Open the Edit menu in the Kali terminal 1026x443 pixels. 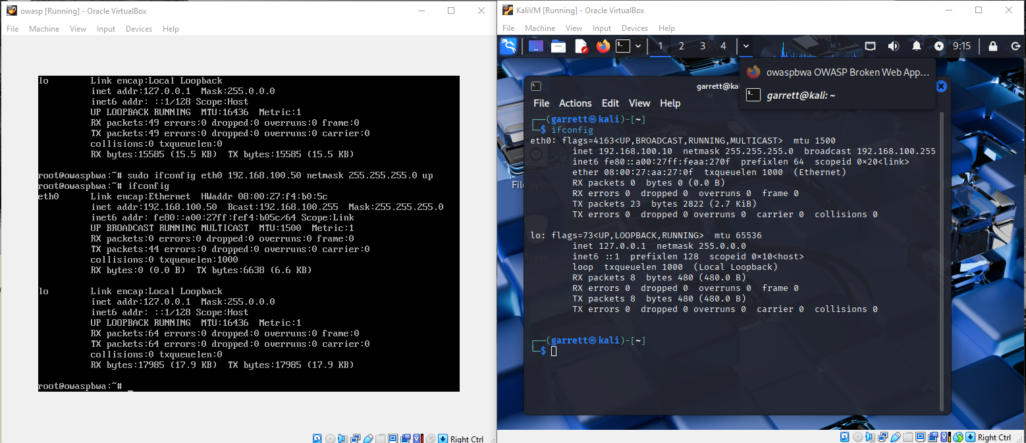pos(610,103)
